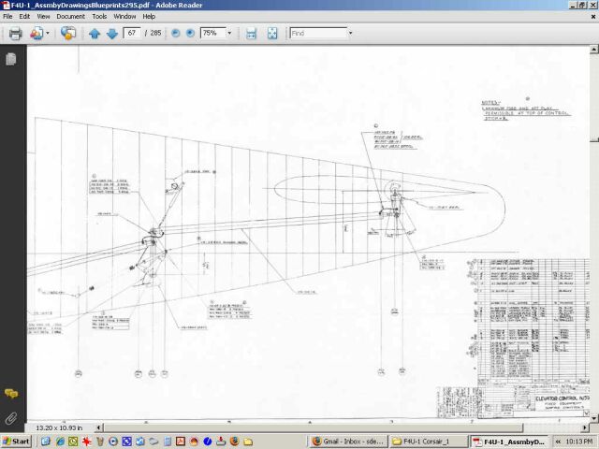The image size is (599, 449).
Task: Close the PDF document with X
Action: pyautogui.click(x=593, y=17)
